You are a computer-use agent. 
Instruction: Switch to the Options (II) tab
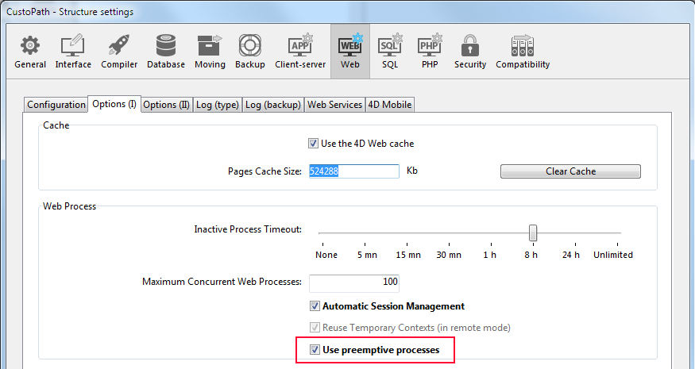click(x=166, y=105)
